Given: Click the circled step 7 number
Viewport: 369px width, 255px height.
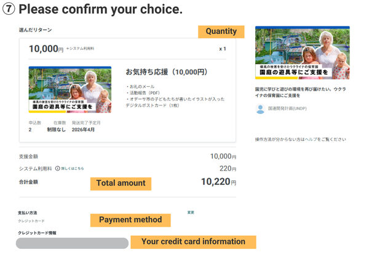Looking at the screenshot, I should (9, 10).
